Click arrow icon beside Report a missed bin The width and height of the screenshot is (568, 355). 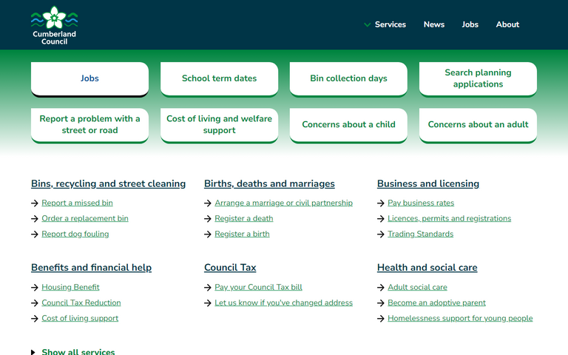(x=35, y=203)
